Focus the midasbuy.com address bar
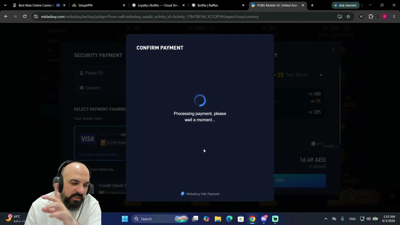Image resolution: width=400 pixels, height=225 pixels. tap(187, 17)
